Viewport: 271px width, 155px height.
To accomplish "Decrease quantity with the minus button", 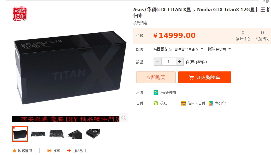I will click(x=158, y=62).
